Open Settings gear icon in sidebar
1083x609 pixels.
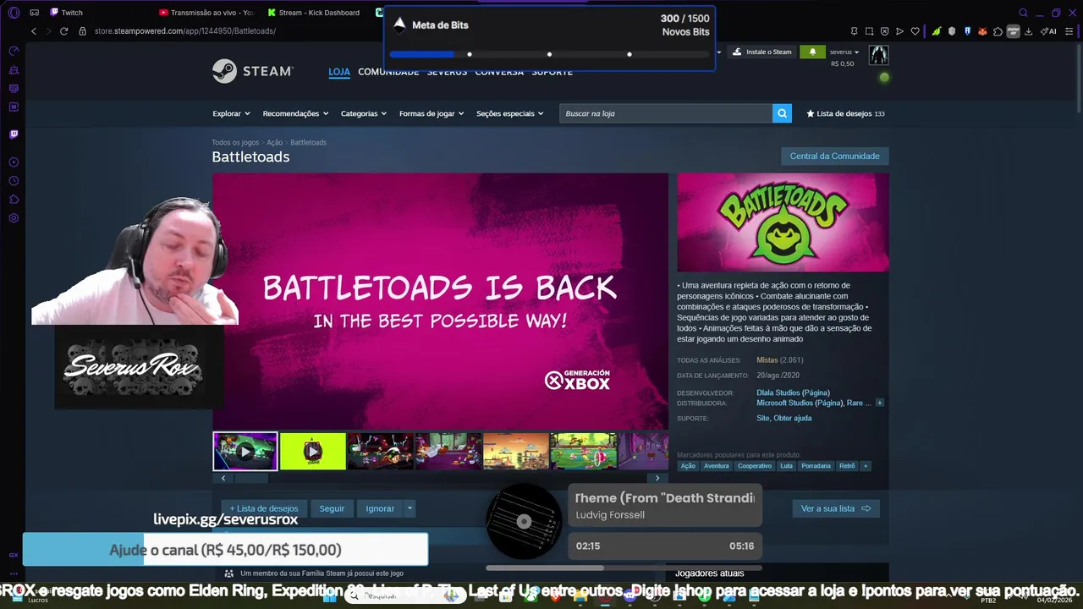click(14, 218)
